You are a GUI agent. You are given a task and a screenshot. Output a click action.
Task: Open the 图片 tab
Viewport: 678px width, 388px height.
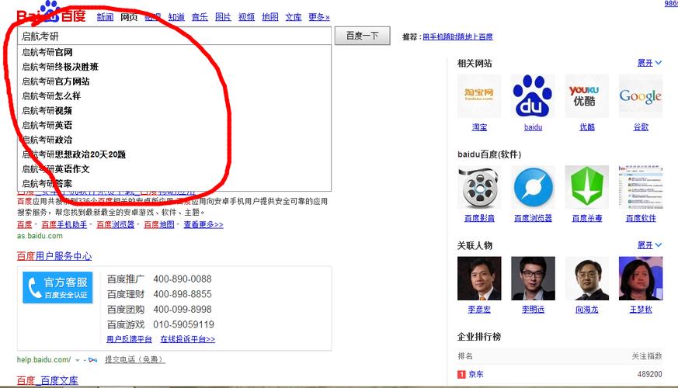(x=223, y=17)
